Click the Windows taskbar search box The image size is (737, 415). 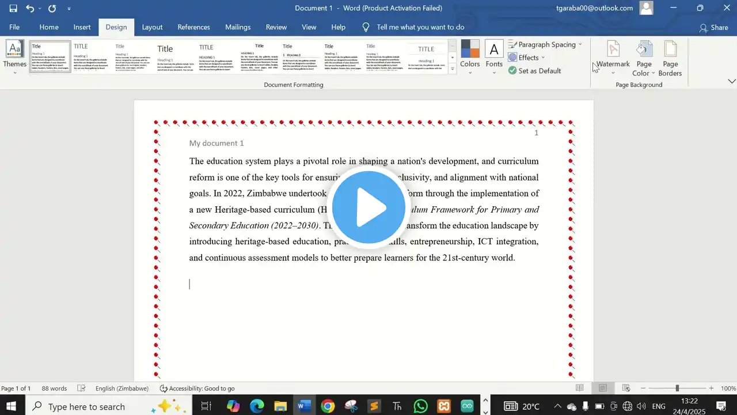(108, 406)
